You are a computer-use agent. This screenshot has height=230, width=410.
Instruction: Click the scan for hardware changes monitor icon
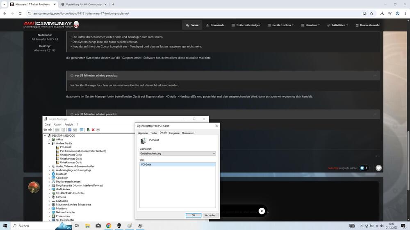coord(82,130)
